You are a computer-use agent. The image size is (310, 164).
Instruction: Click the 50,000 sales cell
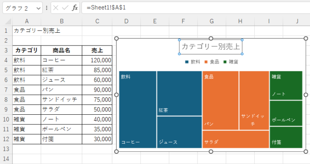97,110
